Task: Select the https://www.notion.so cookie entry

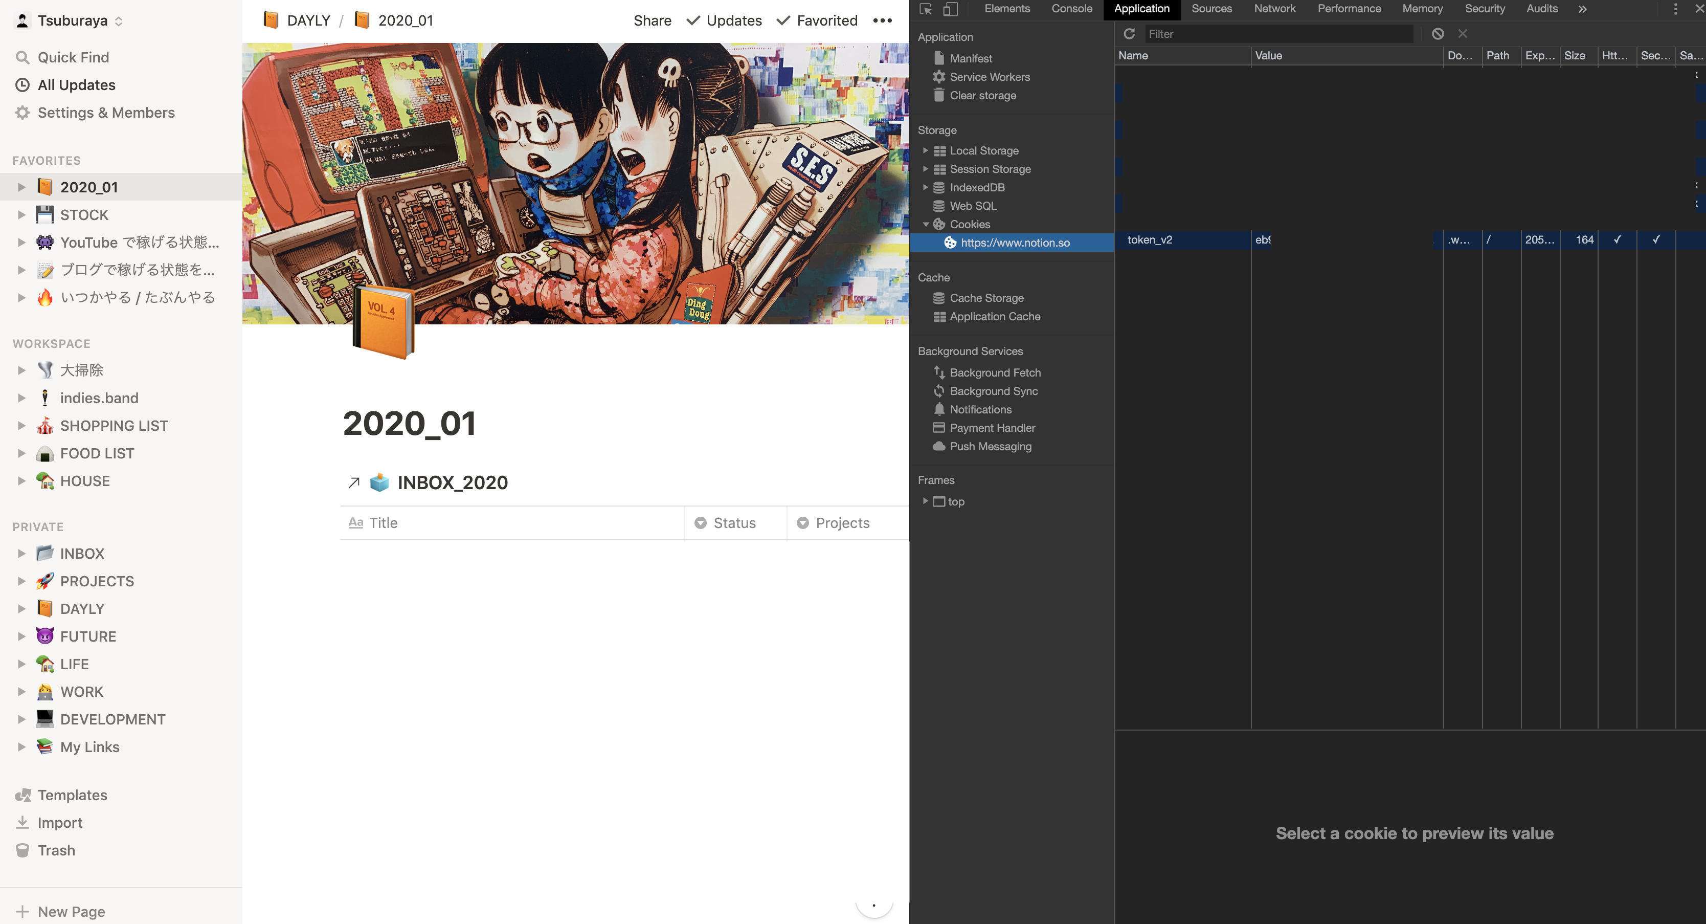Action: (x=1012, y=243)
